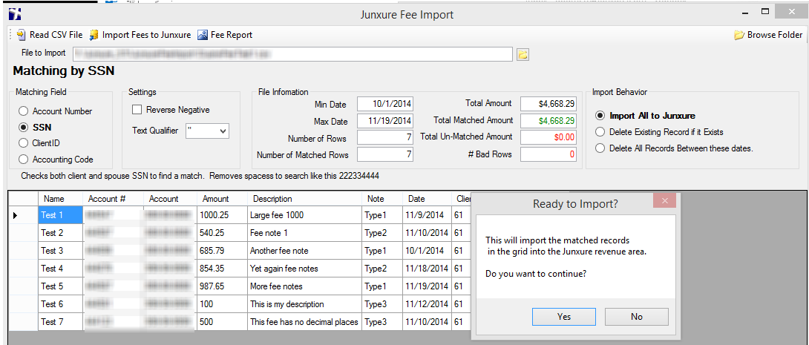
Task: Click 'This fee has no decimal places' cell
Action: (x=304, y=322)
